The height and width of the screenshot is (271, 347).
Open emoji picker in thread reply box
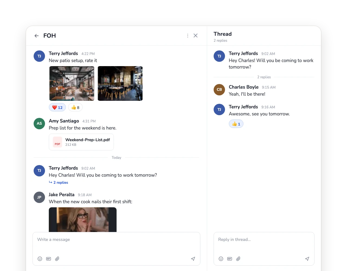221,259
